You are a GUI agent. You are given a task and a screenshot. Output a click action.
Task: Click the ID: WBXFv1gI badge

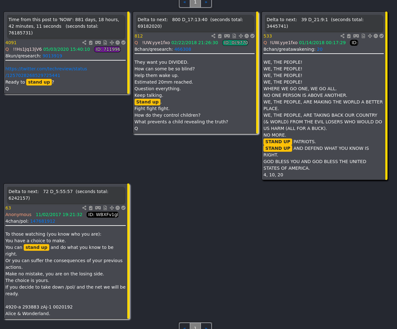point(103,214)
